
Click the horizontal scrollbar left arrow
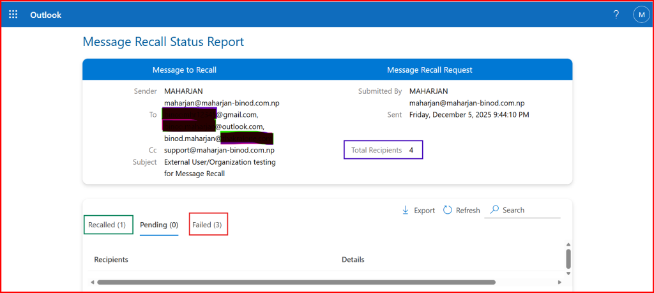(x=93, y=282)
